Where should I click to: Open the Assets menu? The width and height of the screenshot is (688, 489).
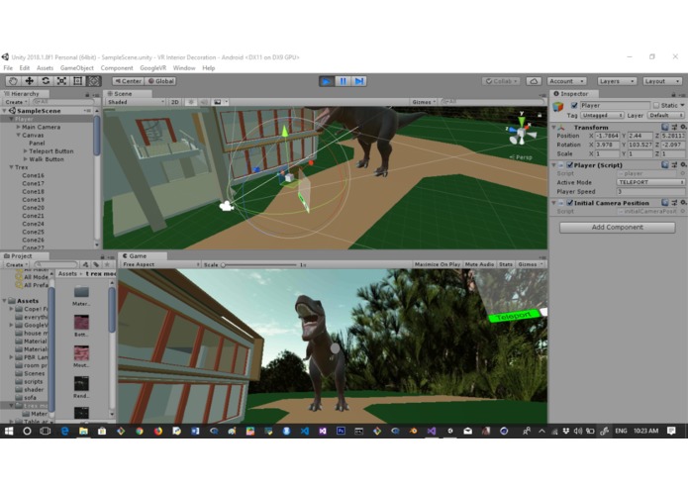(45, 68)
